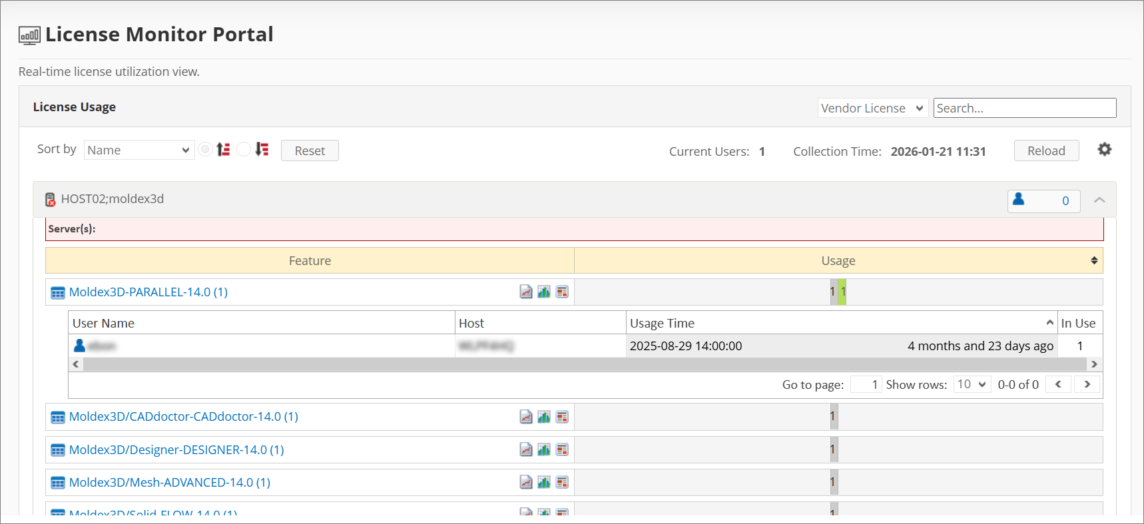Click the Host column header
This screenshot has height=524, width=1144.
click(x=541, y=323)
